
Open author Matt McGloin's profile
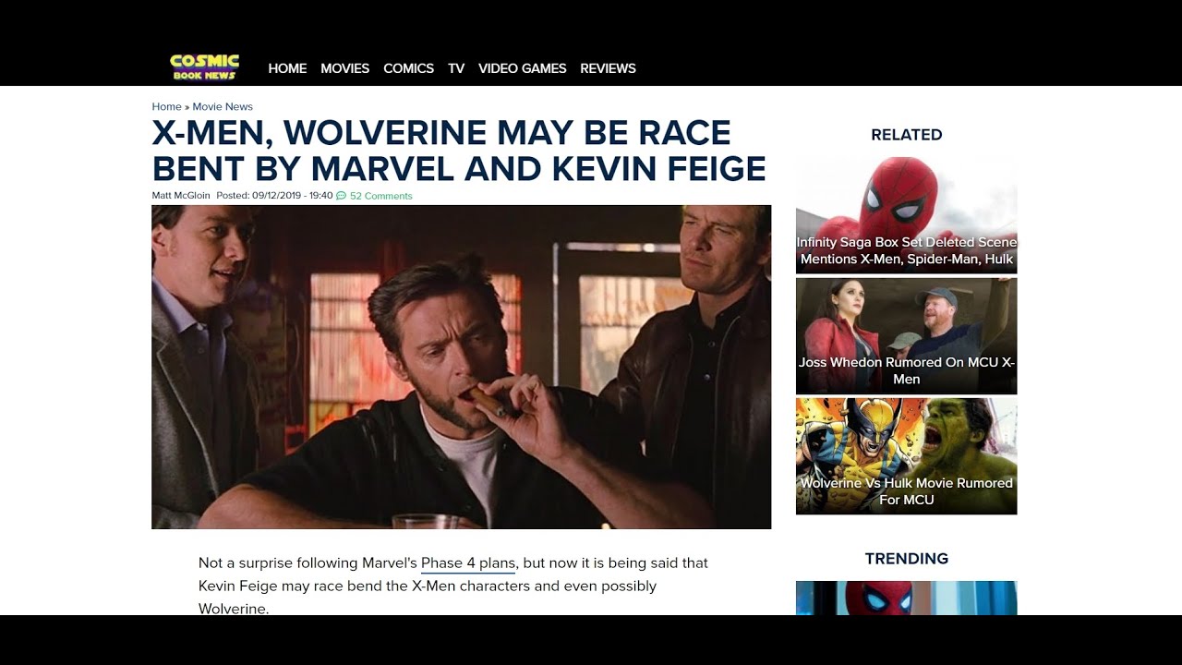click(x=181, y=196)
